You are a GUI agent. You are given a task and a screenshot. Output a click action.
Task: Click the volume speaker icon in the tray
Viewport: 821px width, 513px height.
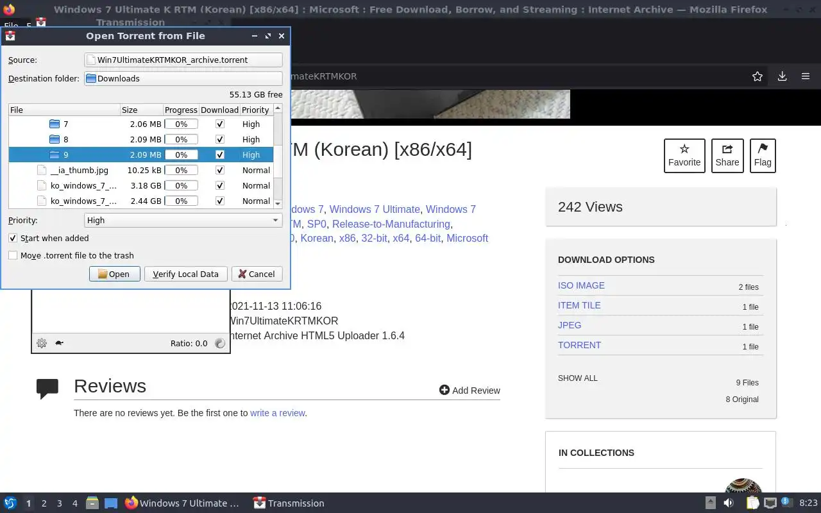pyautogui.click(x=729, y=503)
